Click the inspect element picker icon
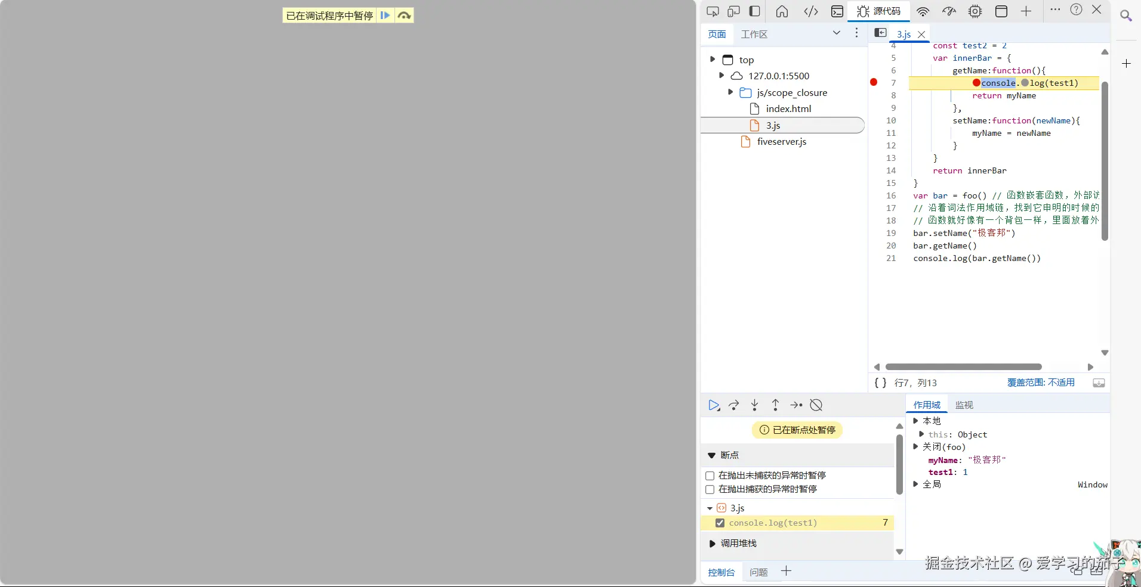 pyautogui.click(x=713, y=11)
